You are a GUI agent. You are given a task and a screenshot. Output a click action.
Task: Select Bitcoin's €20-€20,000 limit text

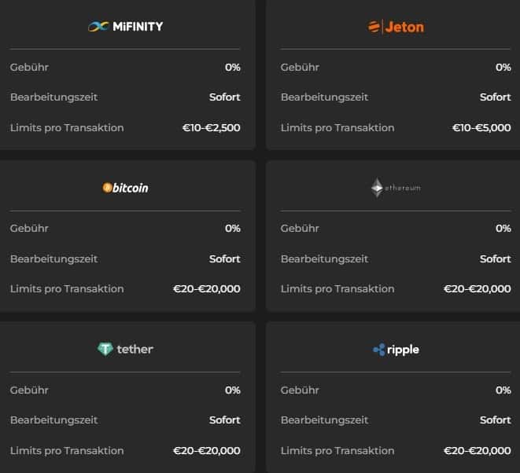(x=207, y=289)
